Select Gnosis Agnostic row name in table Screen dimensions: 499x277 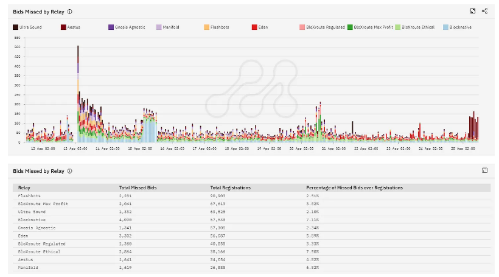(x=37, y=228)
